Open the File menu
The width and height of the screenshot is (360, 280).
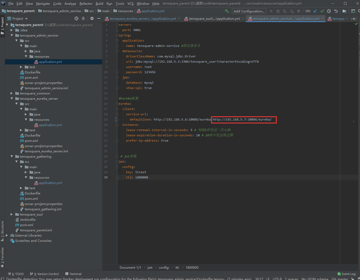pos(11,3)
